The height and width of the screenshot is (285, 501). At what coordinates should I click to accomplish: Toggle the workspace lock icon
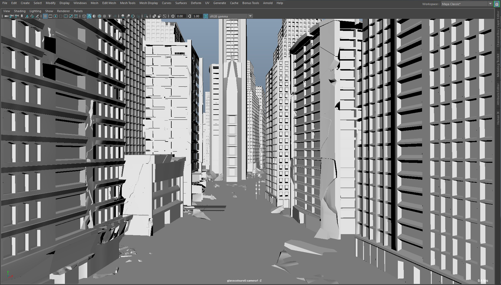coord(497,4)
